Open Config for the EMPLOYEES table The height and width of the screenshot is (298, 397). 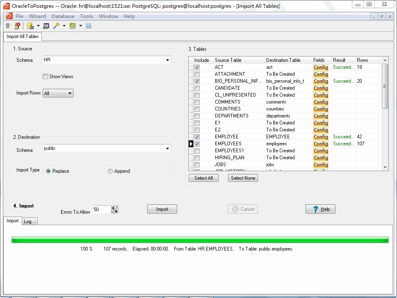(321, 144)
